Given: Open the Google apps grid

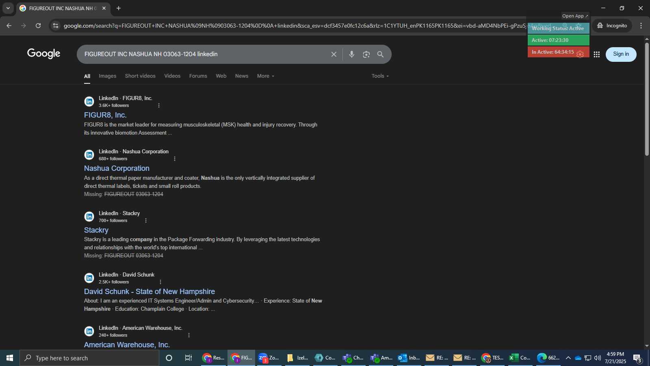Looking at the screenshot, I should pyautogui.click(x=596, y=54).
